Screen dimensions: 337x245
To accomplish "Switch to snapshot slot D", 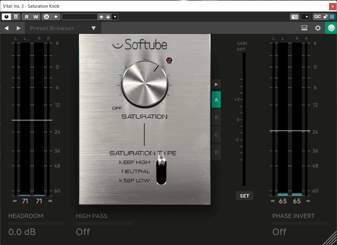I will [x=216, y=152].
